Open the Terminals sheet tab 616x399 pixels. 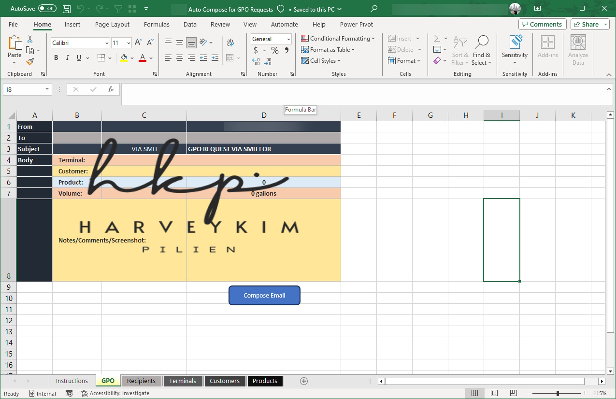pos(183,381)
